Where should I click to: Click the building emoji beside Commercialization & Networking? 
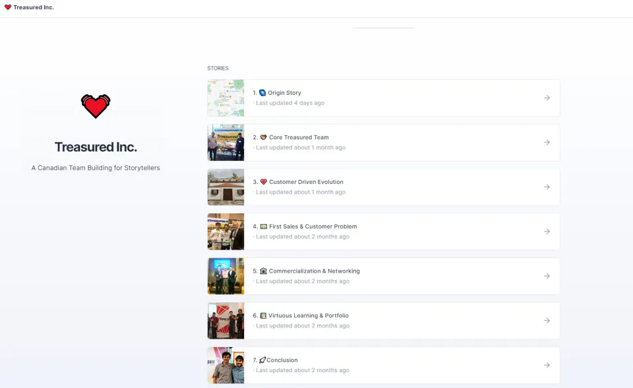(263, 271)
